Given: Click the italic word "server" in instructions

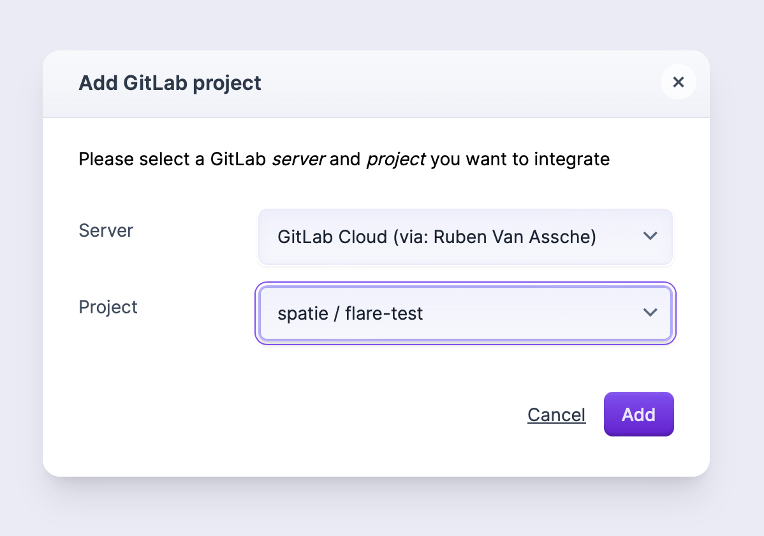Looking at the screenshot, I should (x=299, y=159).
